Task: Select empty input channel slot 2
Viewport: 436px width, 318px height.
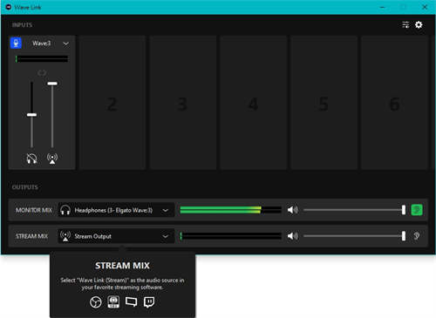Action: click(x=112, y=103)
